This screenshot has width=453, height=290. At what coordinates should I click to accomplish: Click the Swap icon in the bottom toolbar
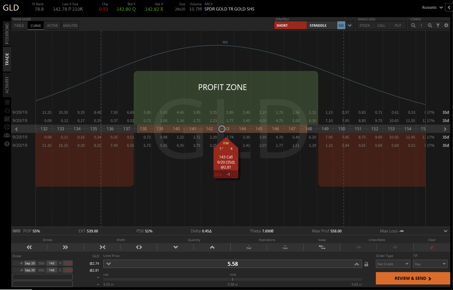(x=322, y=247)
